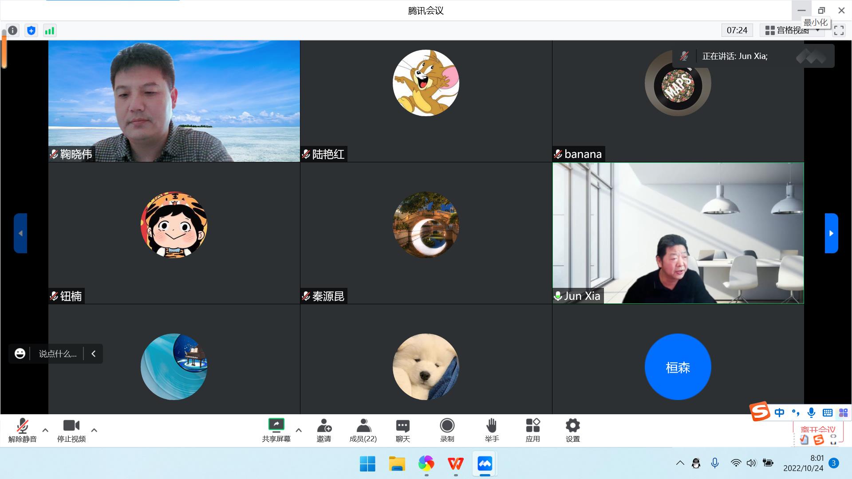
Task: Expand audio options arrow beside mute
Action: coord(45,430)
